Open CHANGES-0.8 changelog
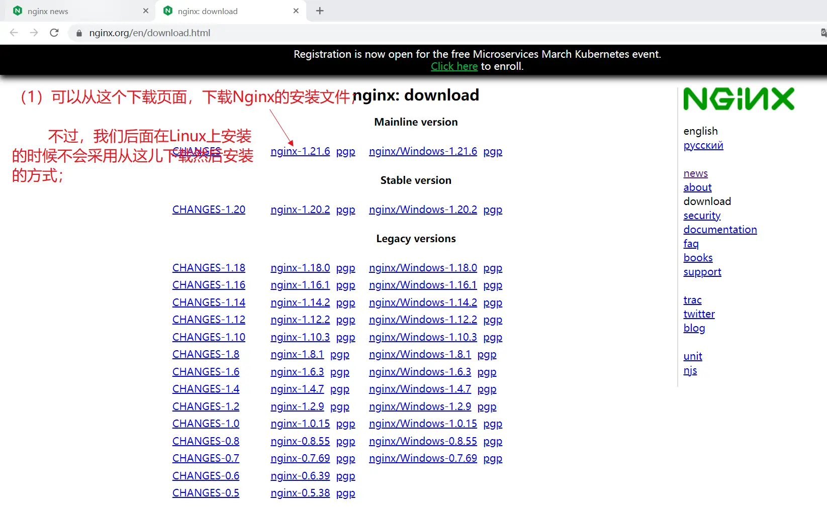 click(x=206, y=441)
